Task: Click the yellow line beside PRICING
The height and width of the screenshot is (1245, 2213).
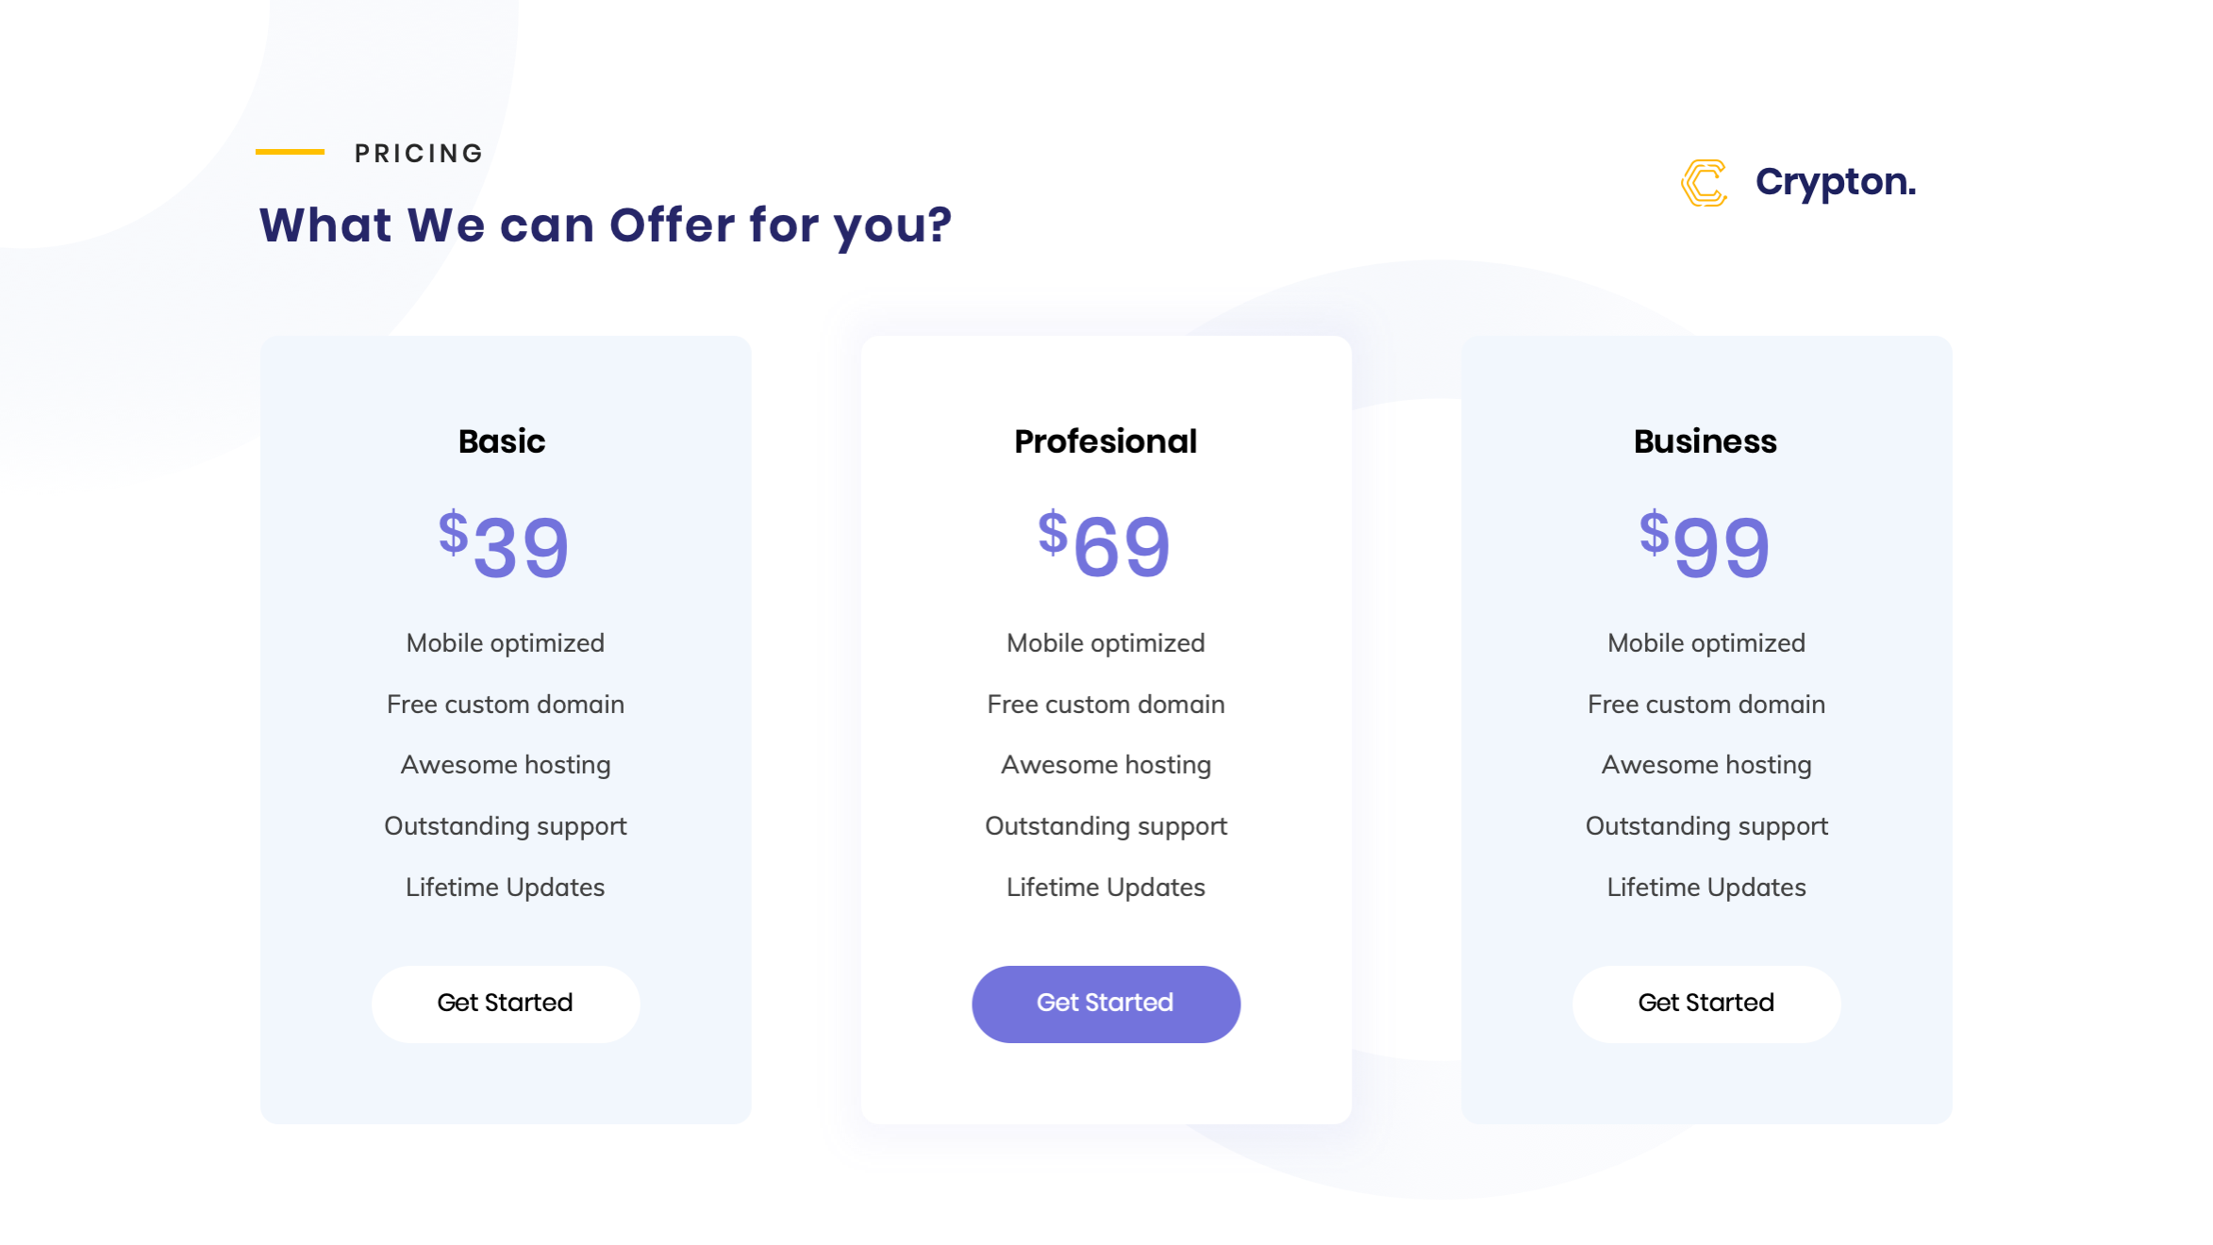Action: point(290,151)
